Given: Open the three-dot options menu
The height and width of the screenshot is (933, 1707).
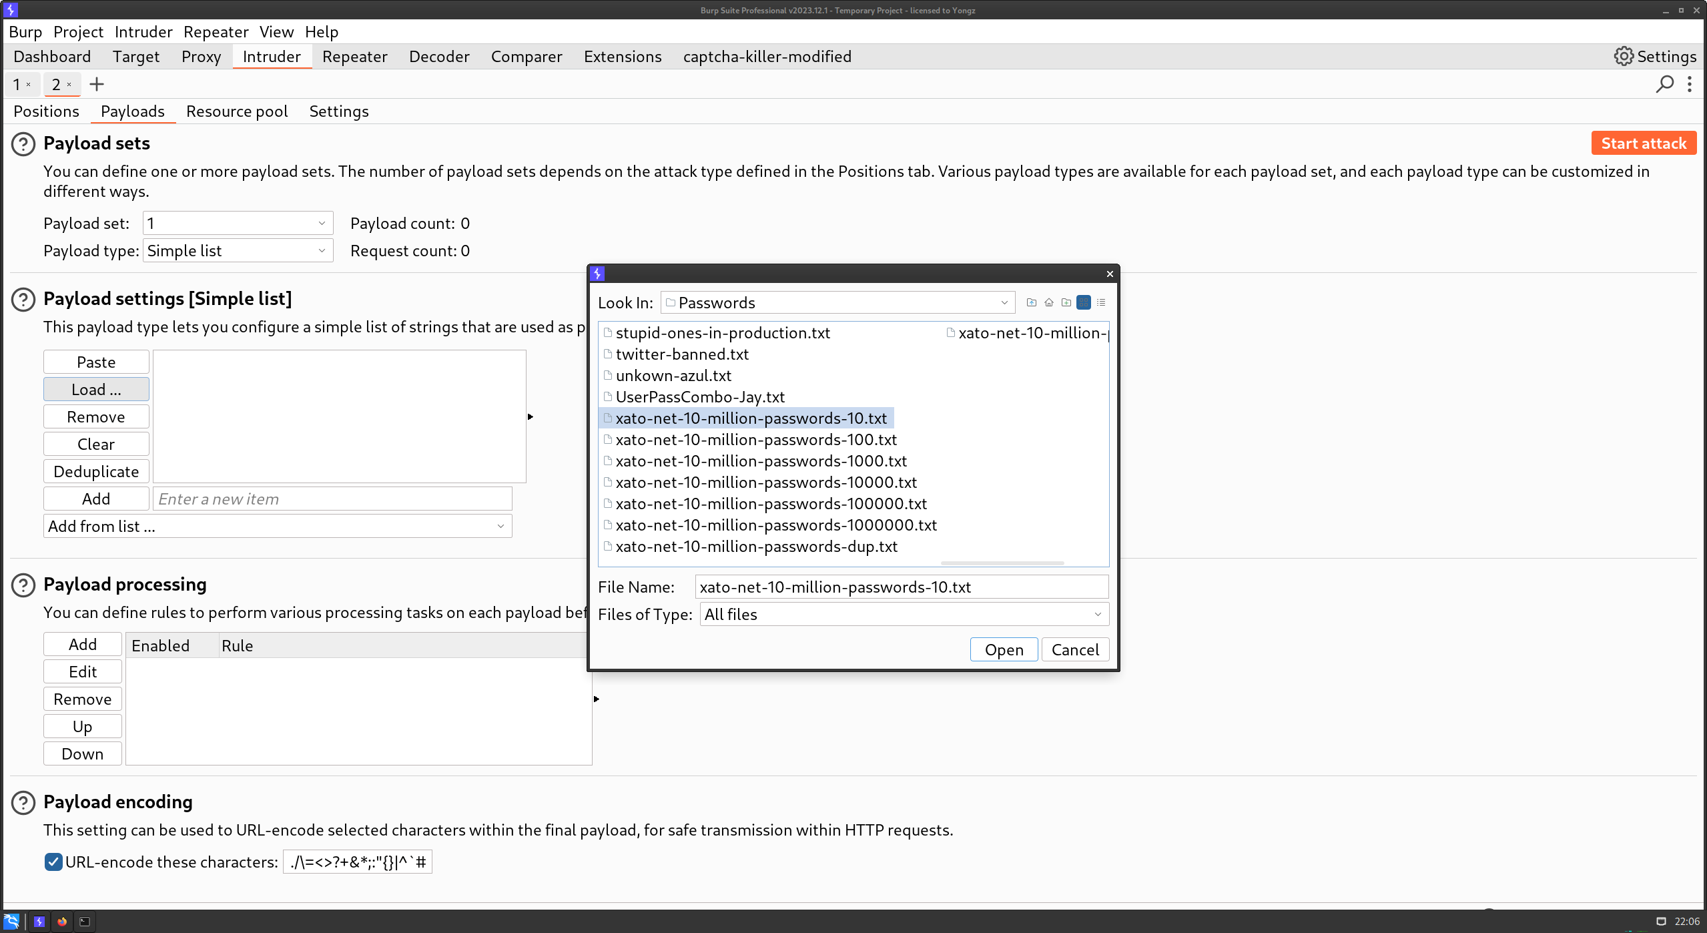Looking at the screenshot, I should coord(1690,84).
